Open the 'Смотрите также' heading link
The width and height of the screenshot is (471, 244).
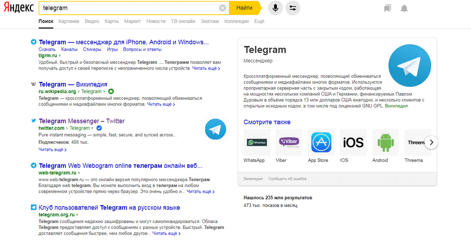point(267,122)
